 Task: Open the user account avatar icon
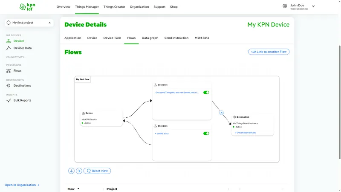point(285,6)
